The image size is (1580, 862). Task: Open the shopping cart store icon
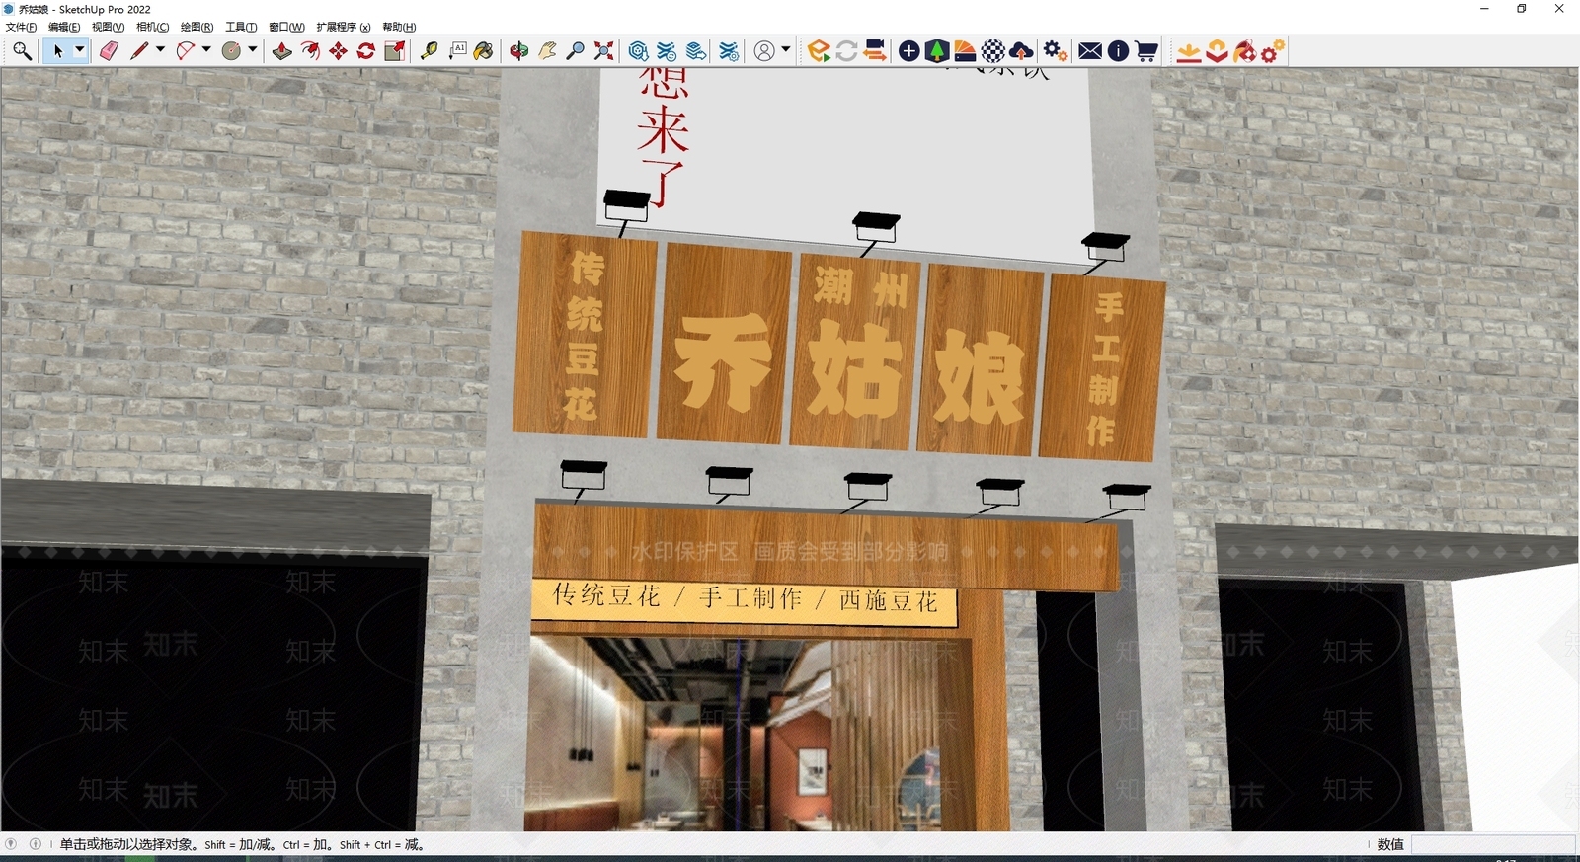click(x=1146, y=51)
